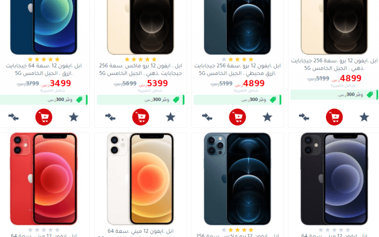Favorite the blue iPhone 12 with star icon

click(74, 117)
